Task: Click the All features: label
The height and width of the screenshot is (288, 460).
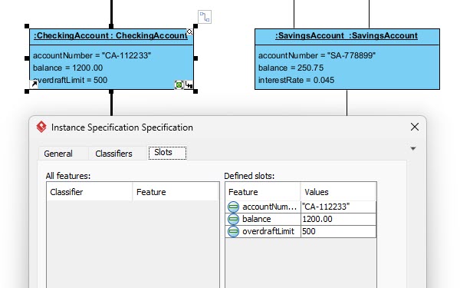Action: pyautogui.click(x=68, y=176)
